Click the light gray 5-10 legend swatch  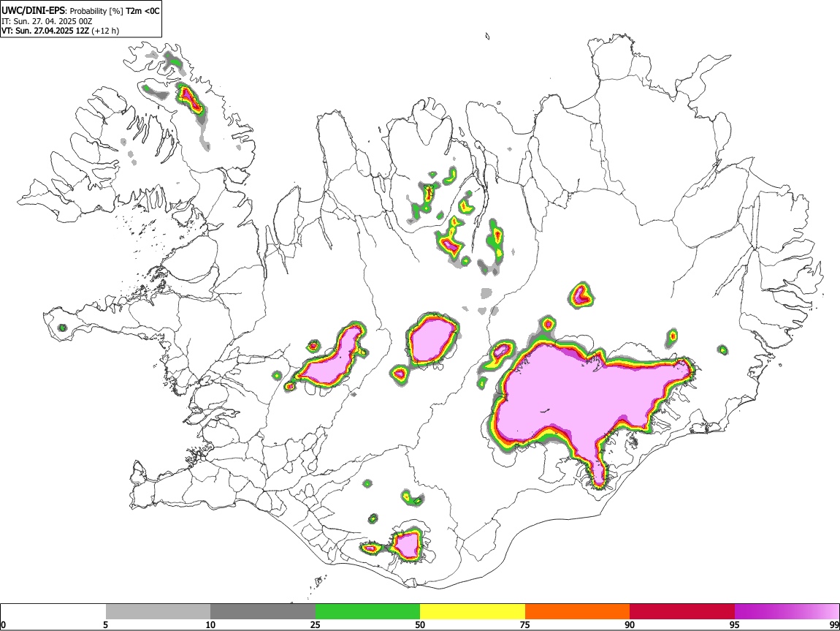pos(158,612)
